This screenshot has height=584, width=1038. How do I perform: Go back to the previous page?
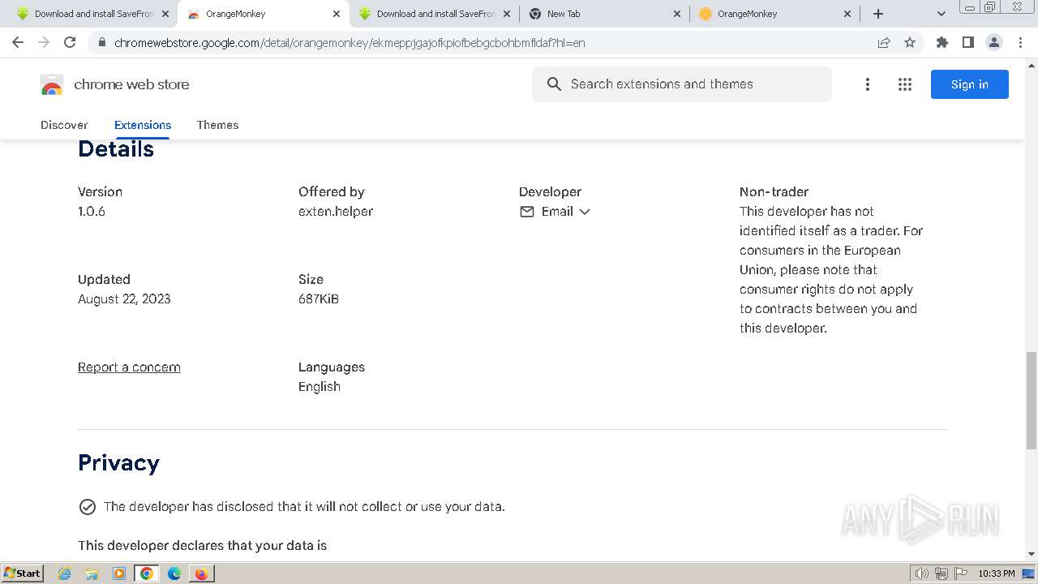[x=18, y=42]
